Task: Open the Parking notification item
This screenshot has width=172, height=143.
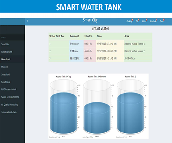Action: pos(130,21)
